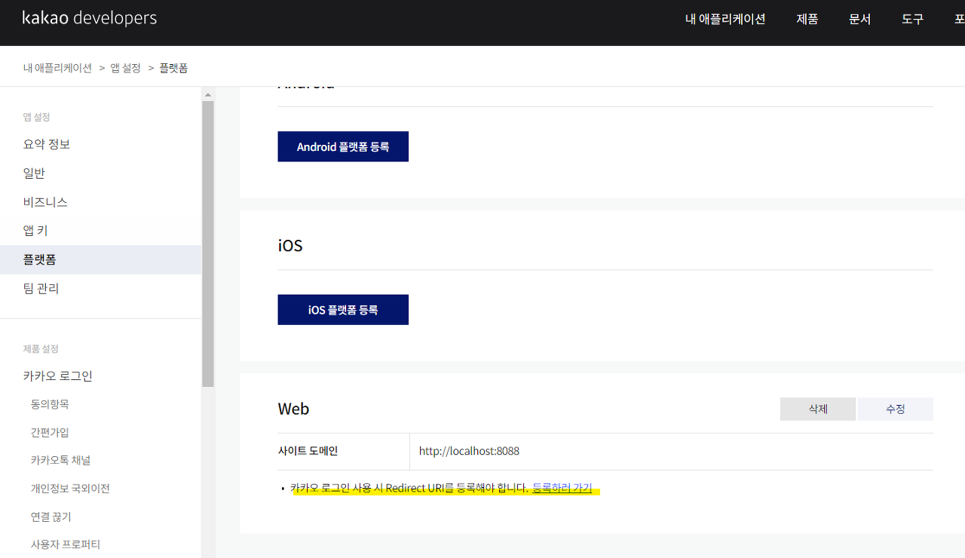Click iOS 플랫폼 등록 button
Screen dimensions: 965x558
[343, 310]
